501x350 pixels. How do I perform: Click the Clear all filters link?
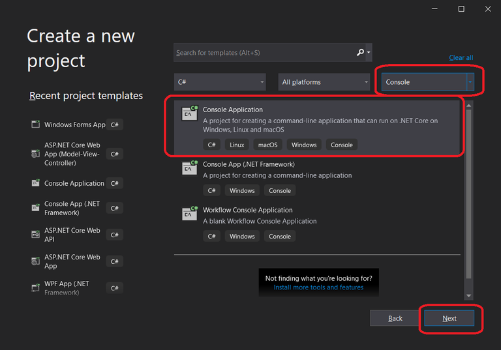tap(461, 58)
